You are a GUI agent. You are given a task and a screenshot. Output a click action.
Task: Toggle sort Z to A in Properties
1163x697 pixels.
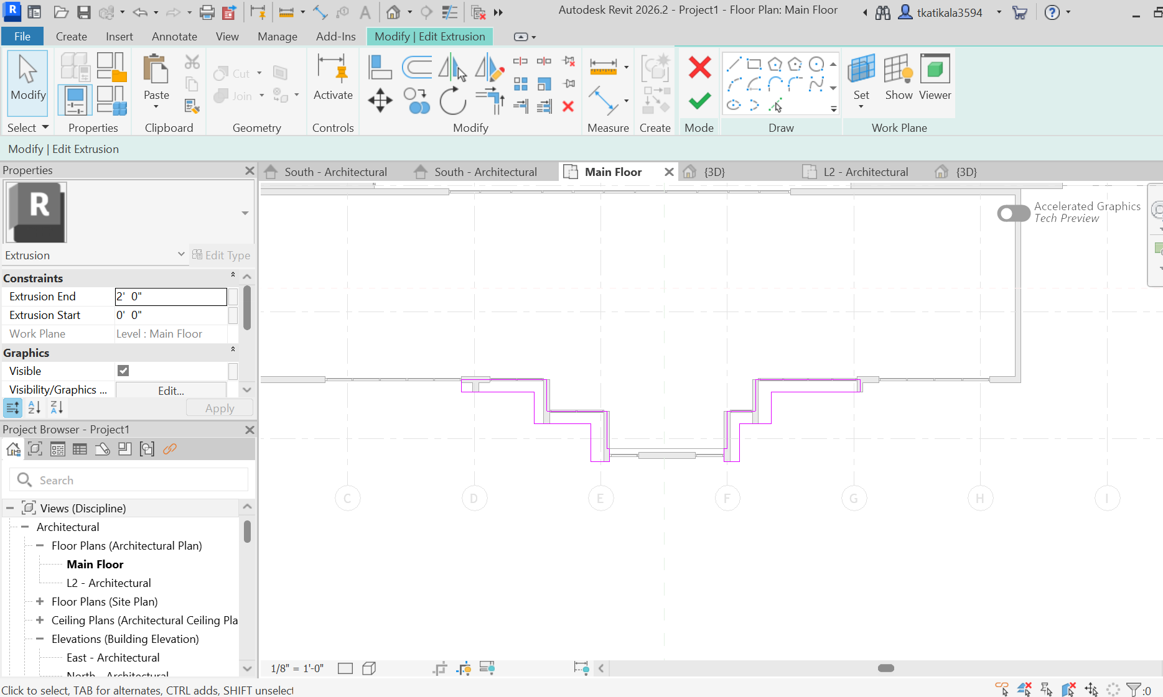coord(57,408)
